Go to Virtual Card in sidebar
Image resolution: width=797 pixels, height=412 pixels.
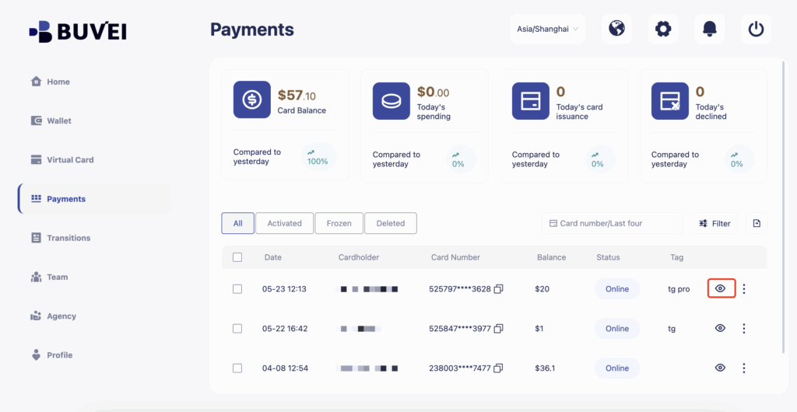(x=70, y=160)
